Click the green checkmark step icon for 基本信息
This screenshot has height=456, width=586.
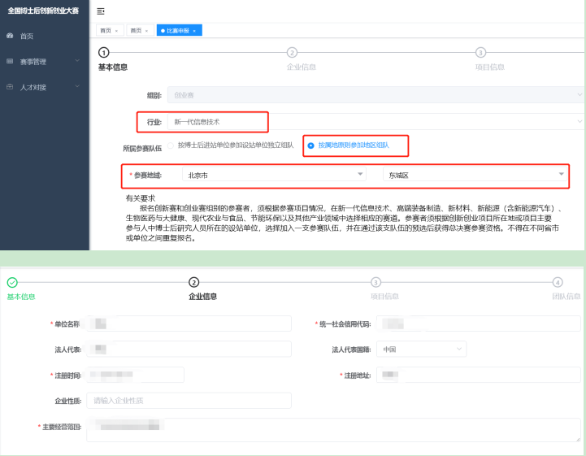[x=11, y=282]
